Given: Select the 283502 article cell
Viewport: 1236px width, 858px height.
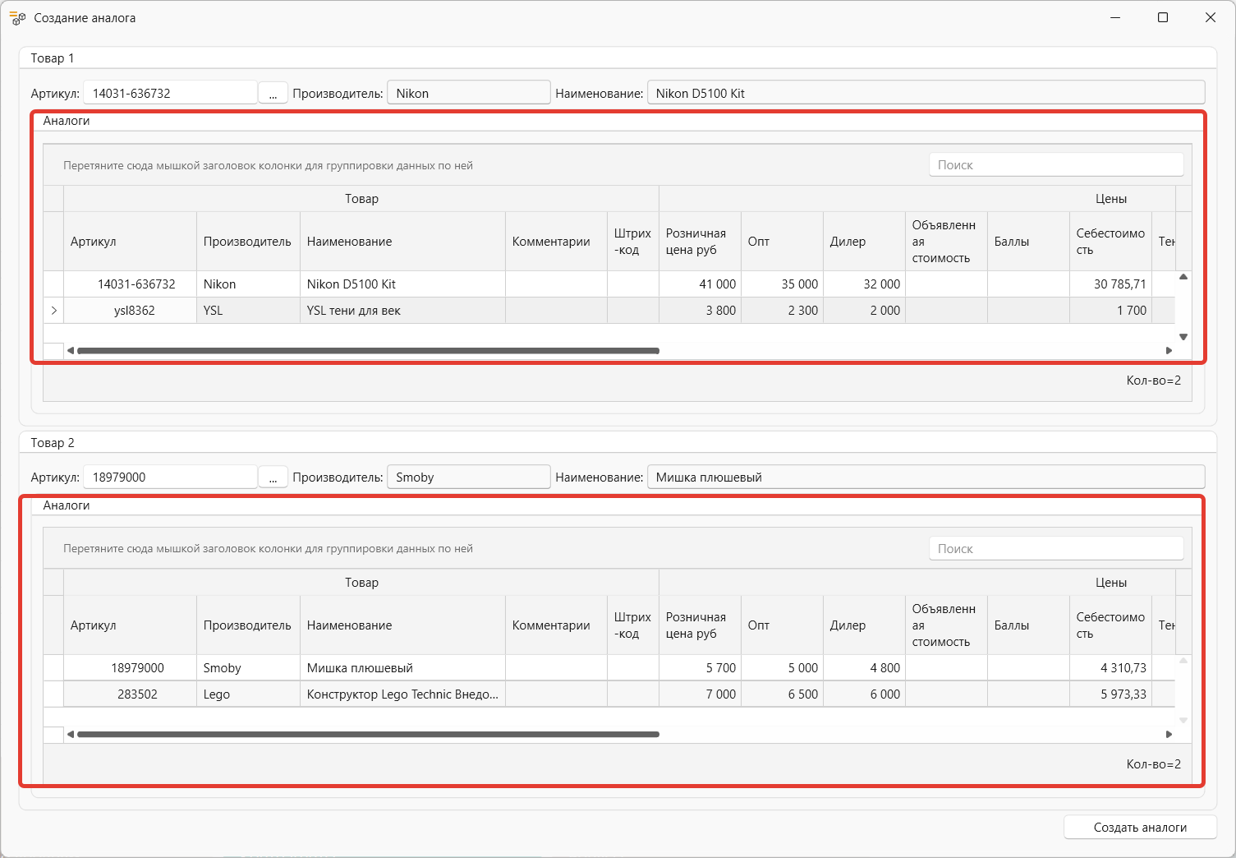Looking at the screenshot, I should (x=130, y=694).
